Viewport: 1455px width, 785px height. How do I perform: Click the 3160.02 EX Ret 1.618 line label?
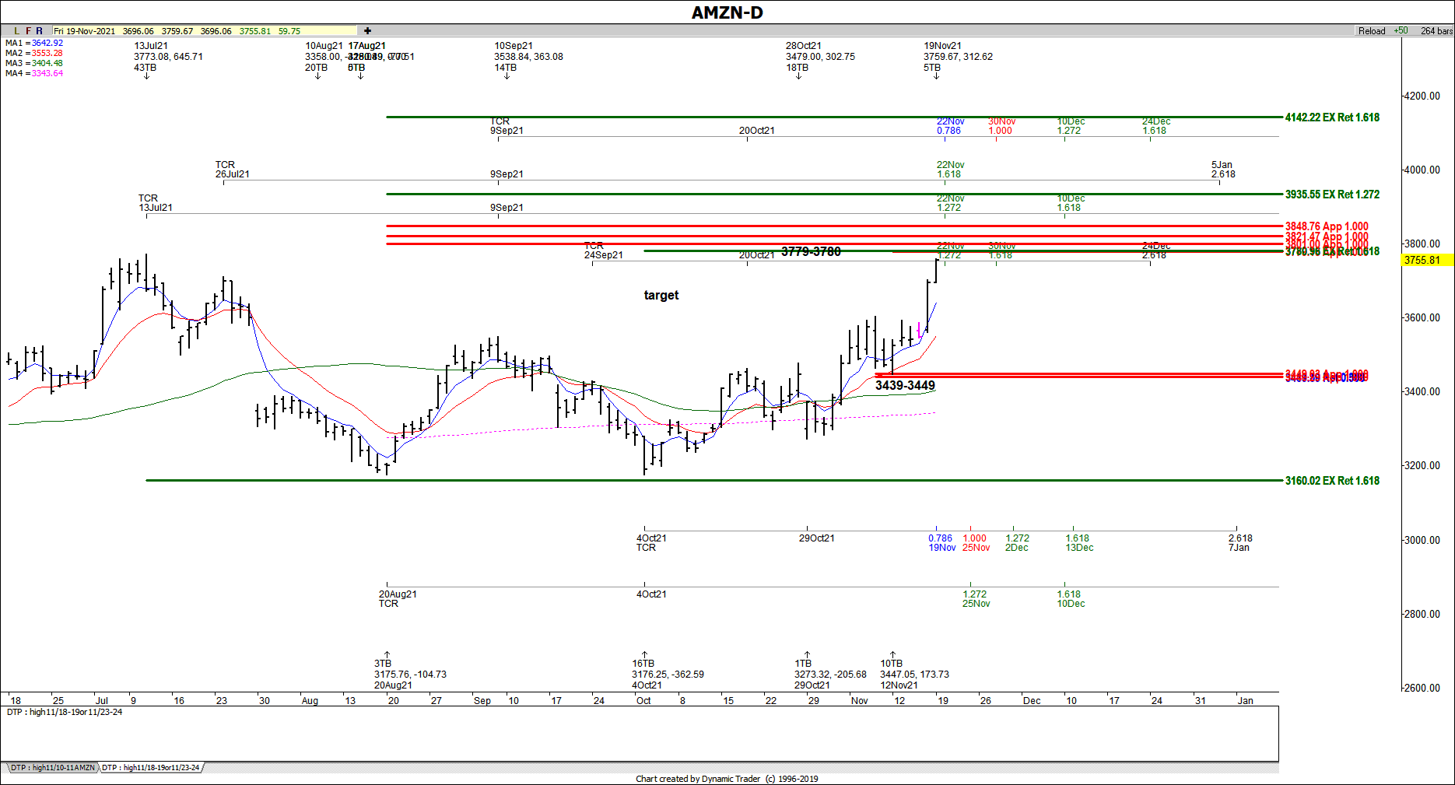coord(1332,481)
